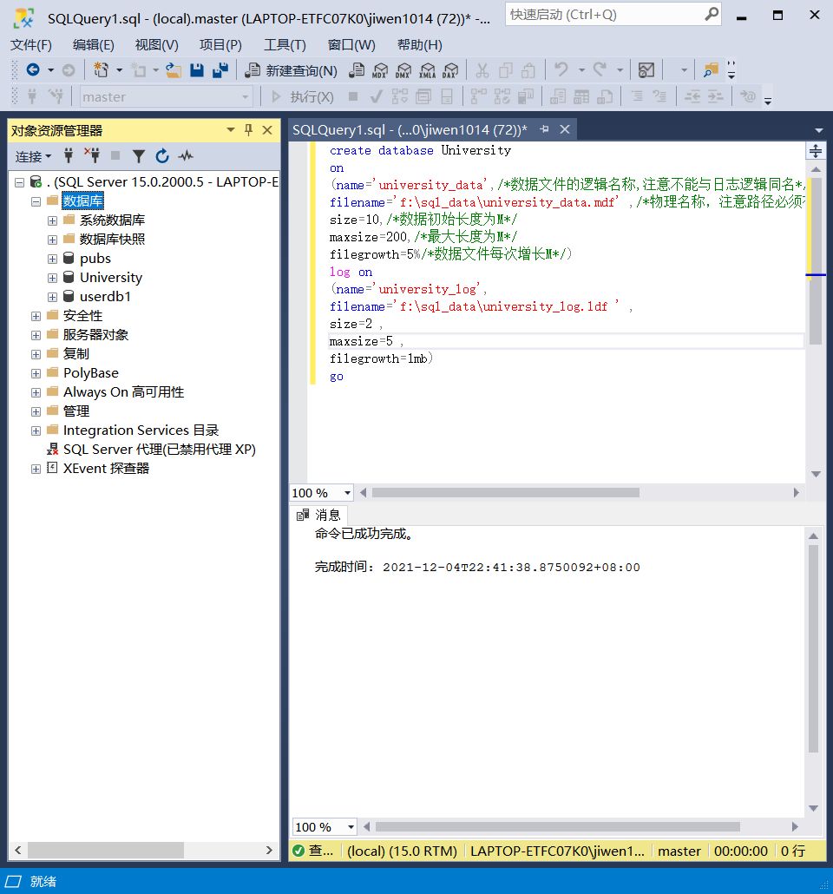Display the estimated execution plan
Image resolution: width=833 pixels, height=894 pixels.
pos(400,97)
